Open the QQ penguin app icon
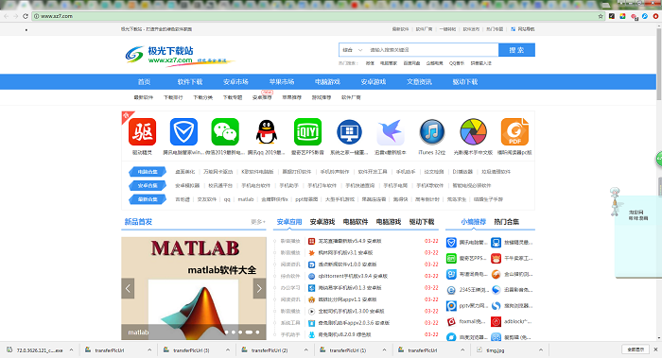 (x=267, y=132)
